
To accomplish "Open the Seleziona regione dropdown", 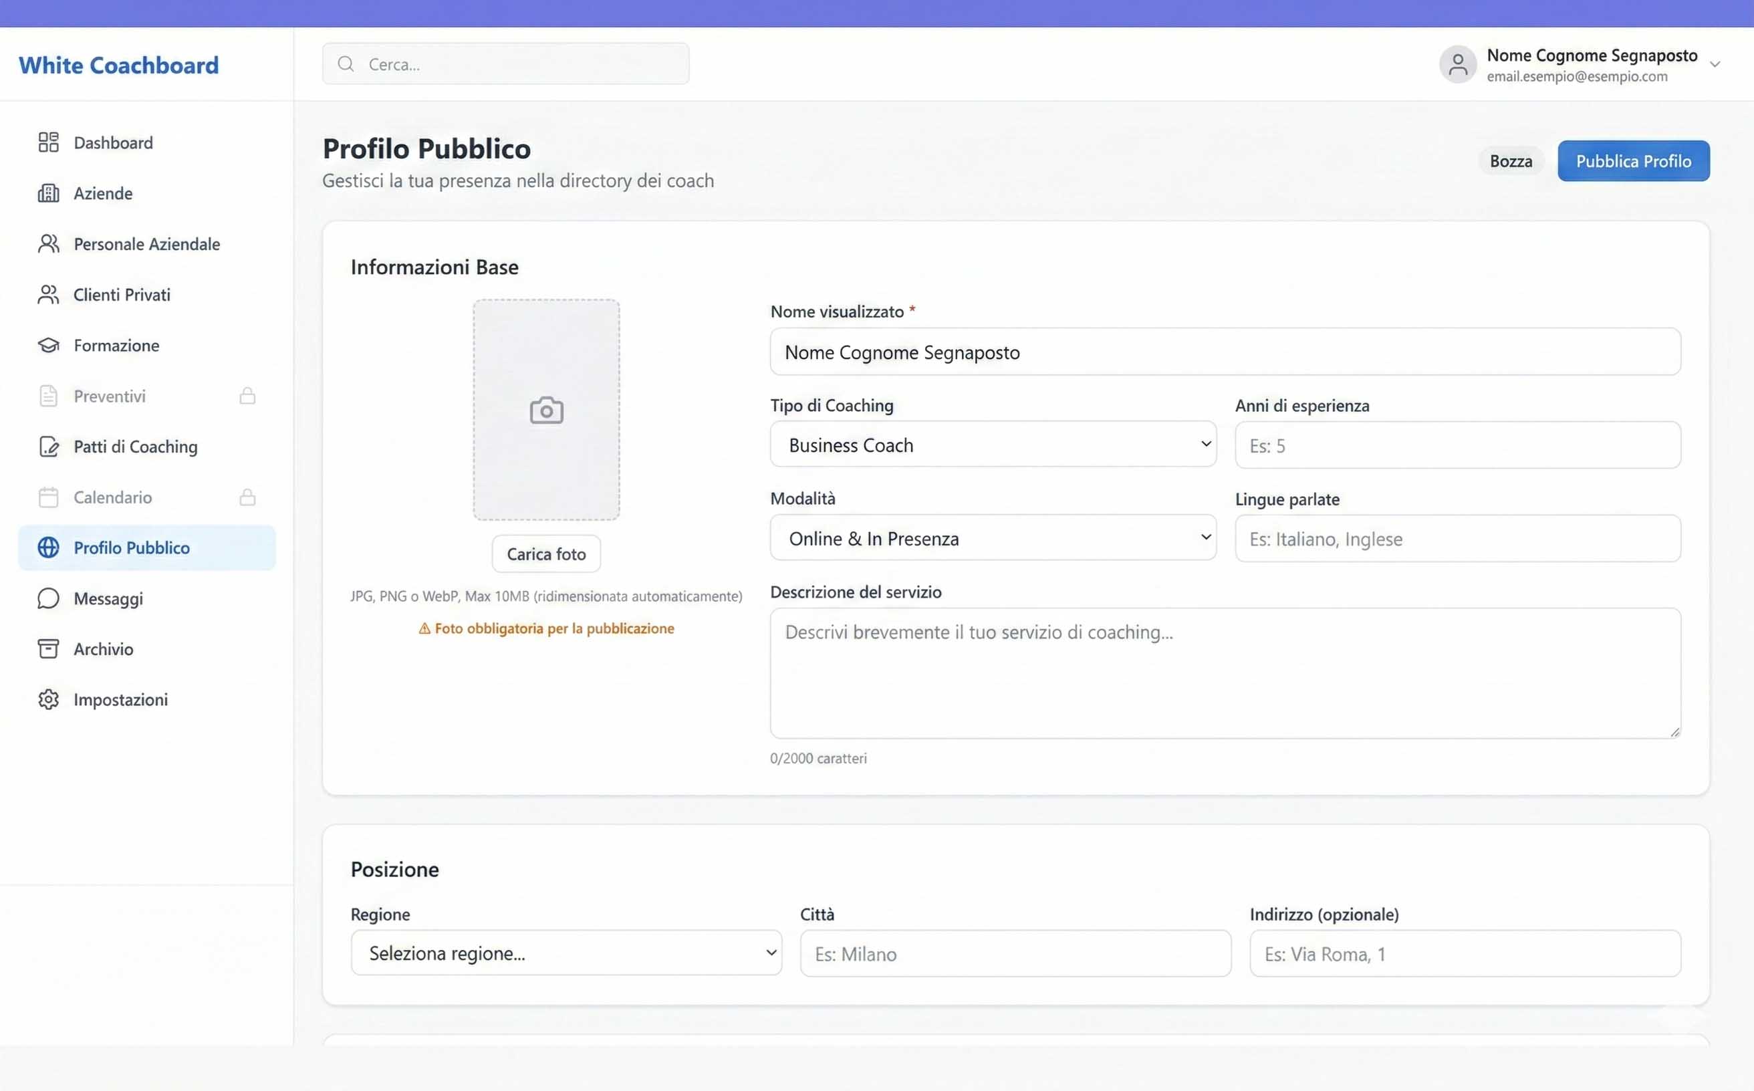I will tap(566, 953).
